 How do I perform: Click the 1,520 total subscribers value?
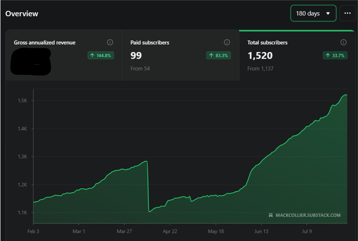tap(260, 56)
